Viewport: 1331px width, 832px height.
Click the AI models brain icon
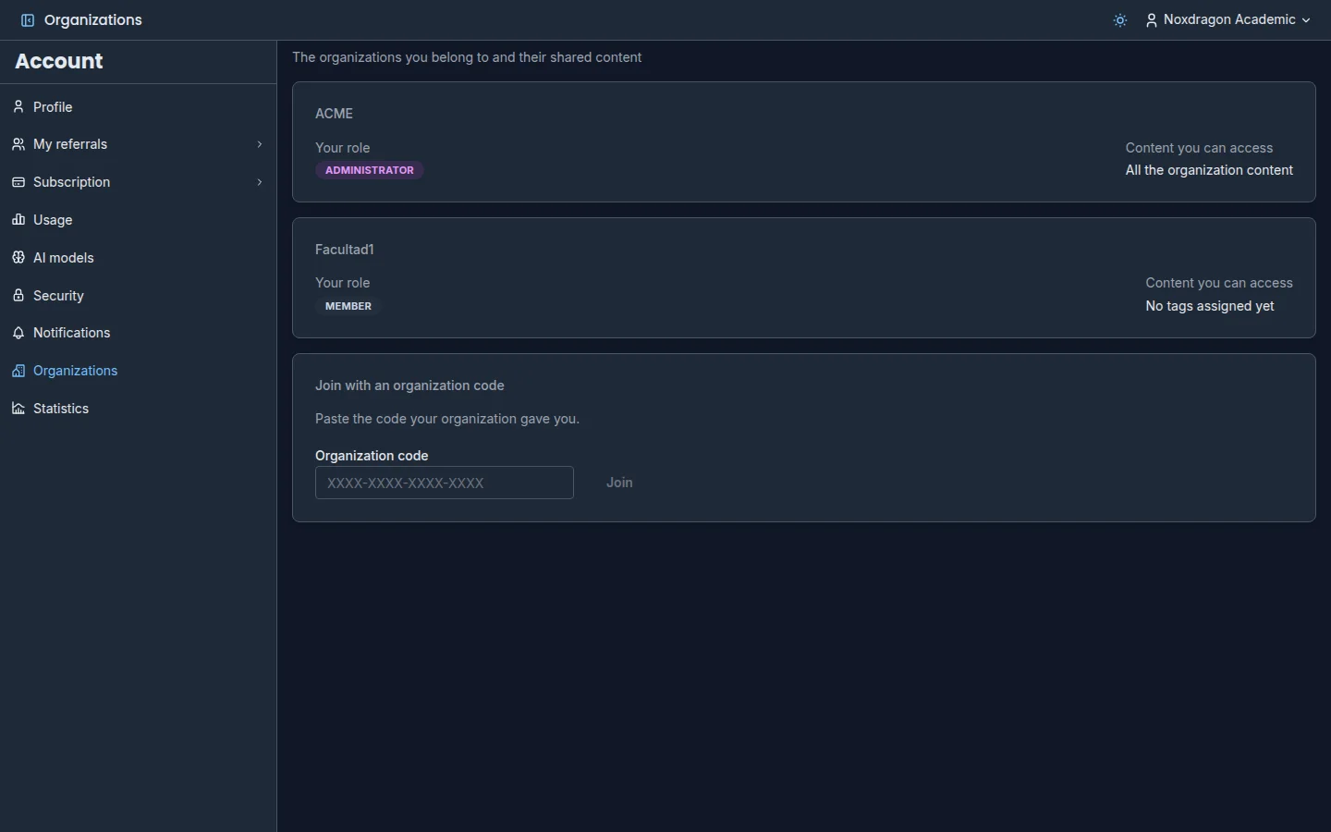tap(18, 258)
